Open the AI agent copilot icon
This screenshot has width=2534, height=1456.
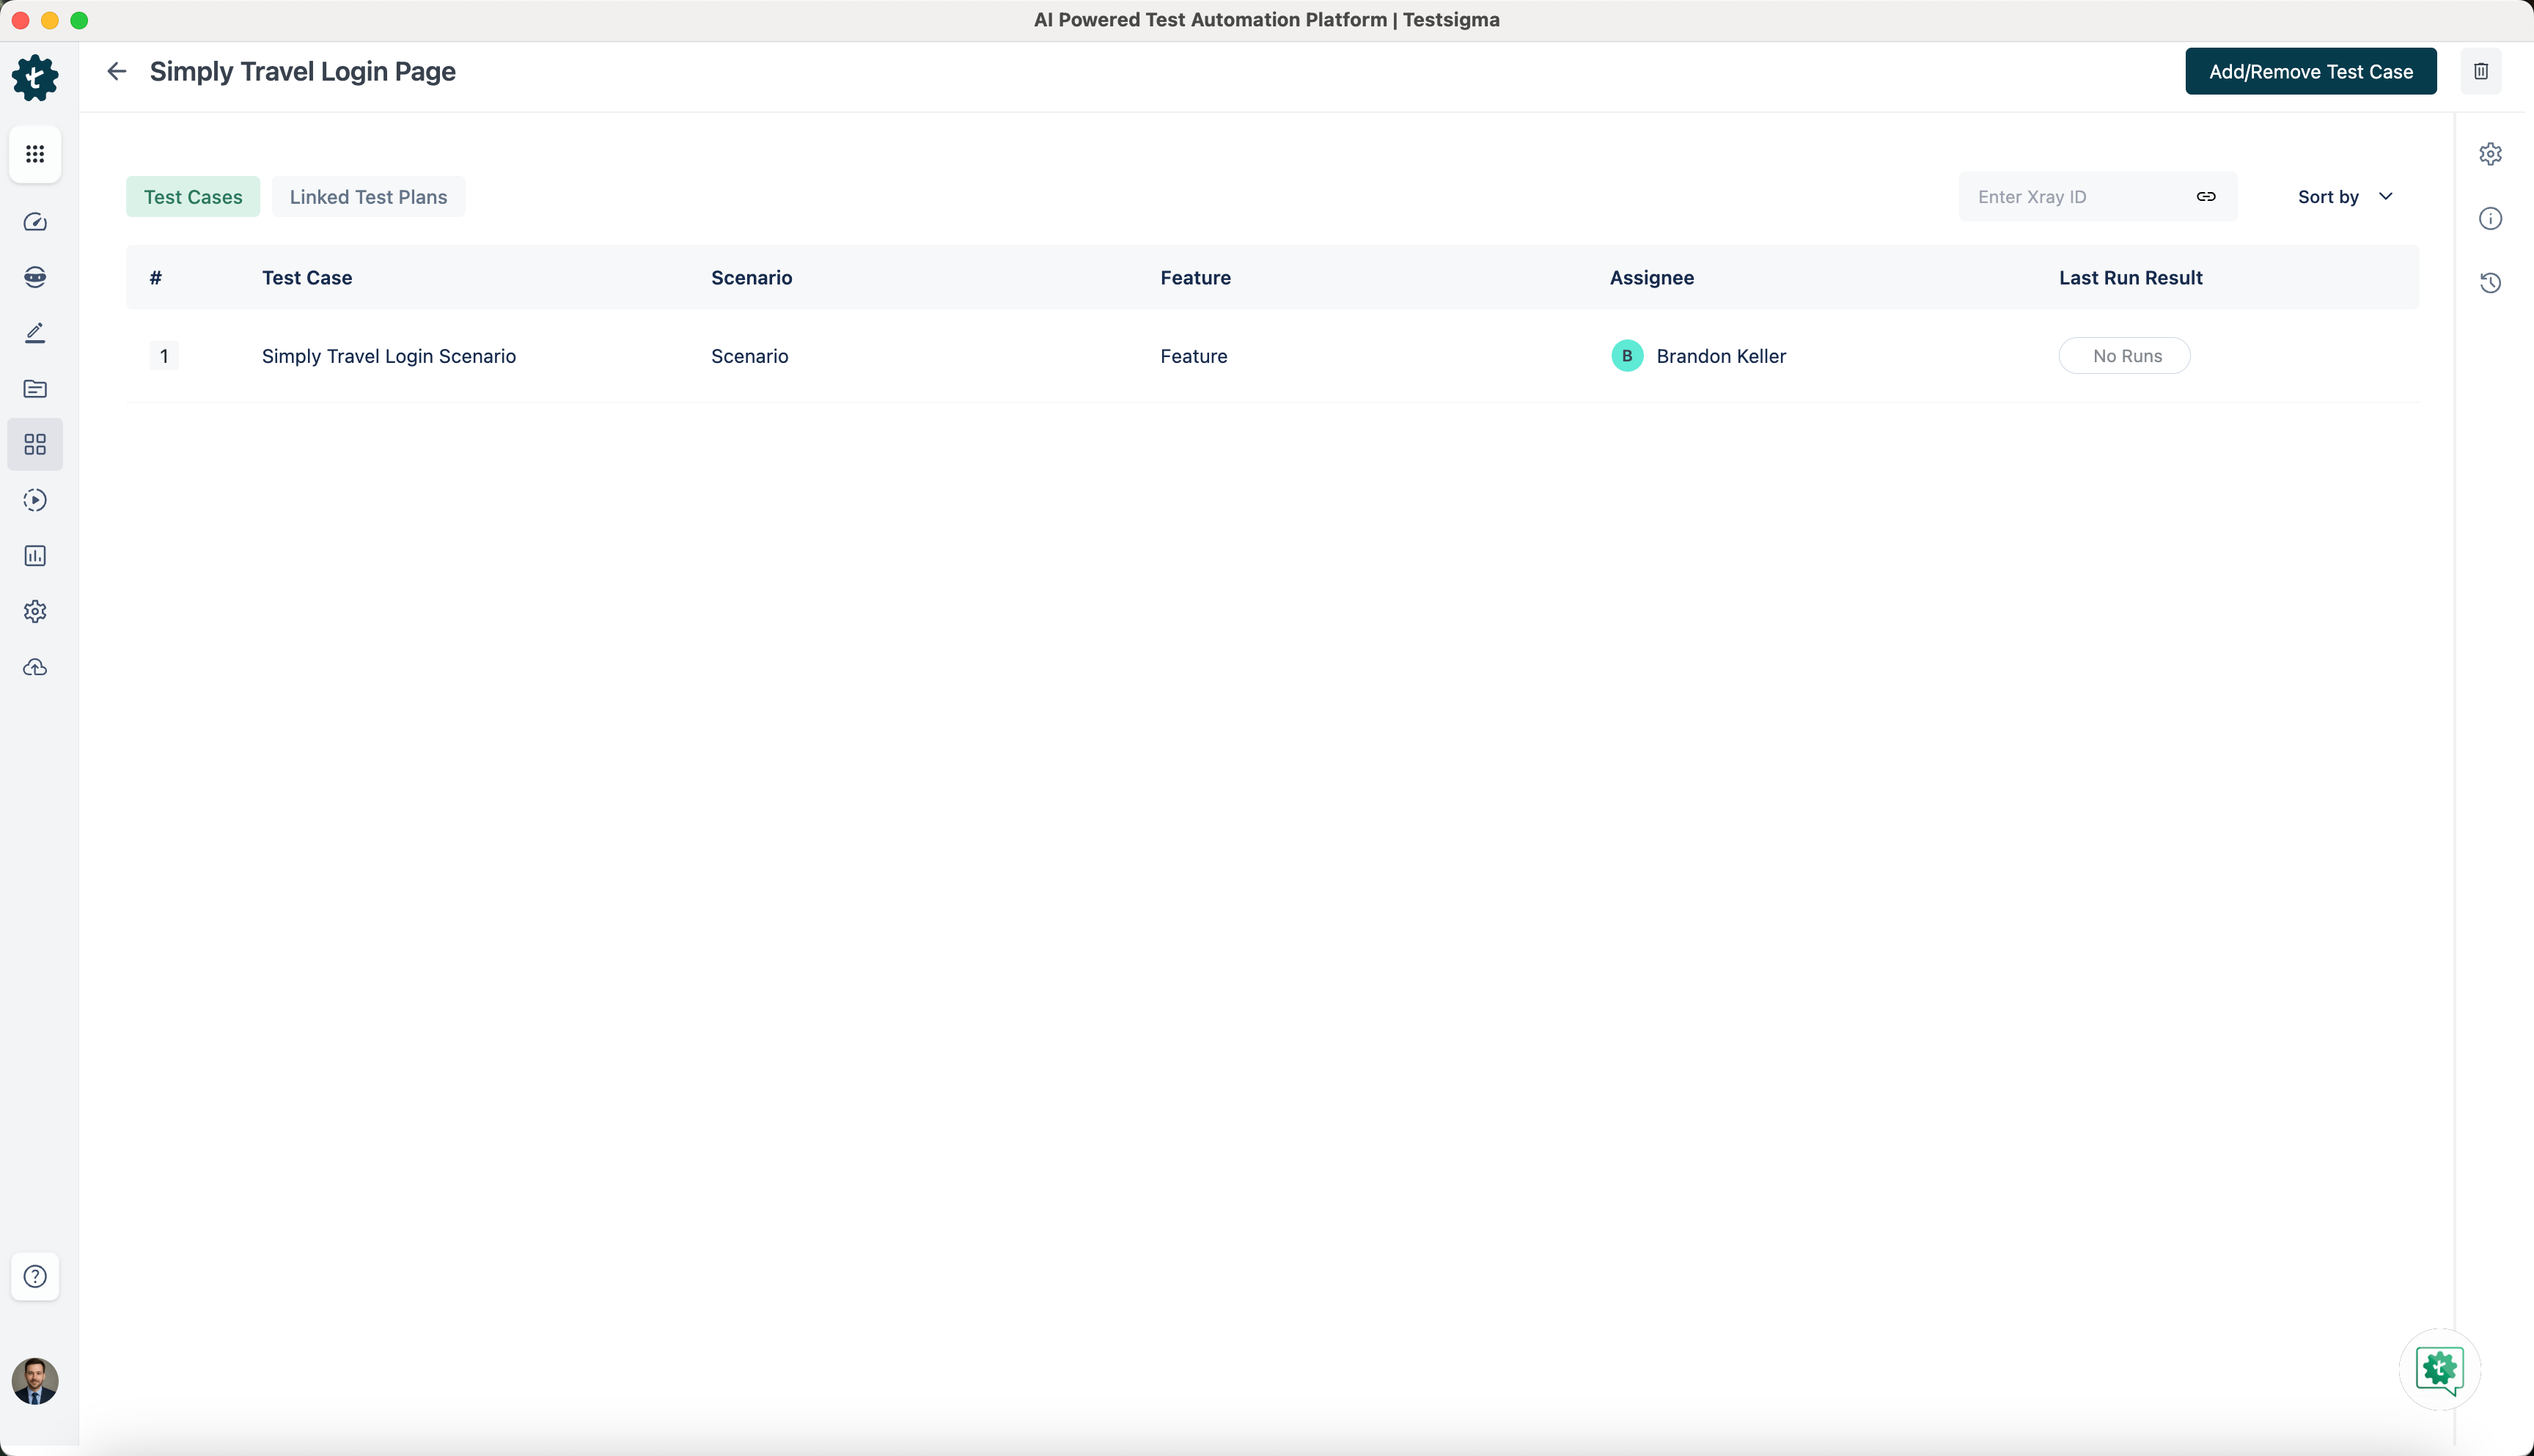click(35, 277)
